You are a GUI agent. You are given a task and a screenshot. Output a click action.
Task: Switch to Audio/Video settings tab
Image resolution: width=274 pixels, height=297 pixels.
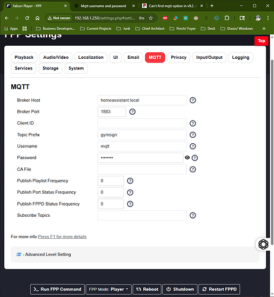pos(56,58)
